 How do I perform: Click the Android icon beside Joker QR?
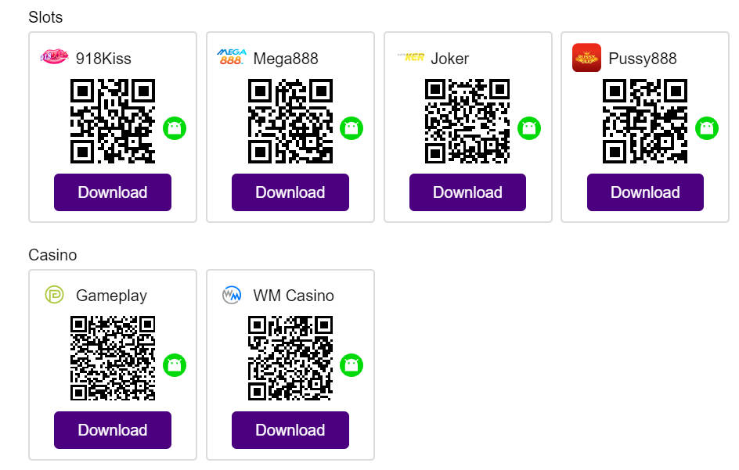click(x=529, y=127)
